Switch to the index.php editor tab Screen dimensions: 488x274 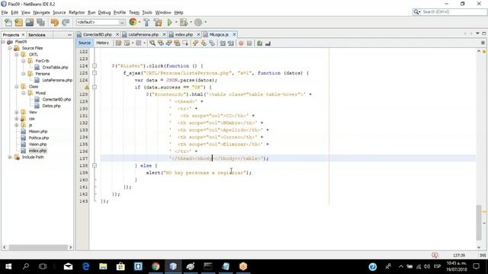pos(184,34)
